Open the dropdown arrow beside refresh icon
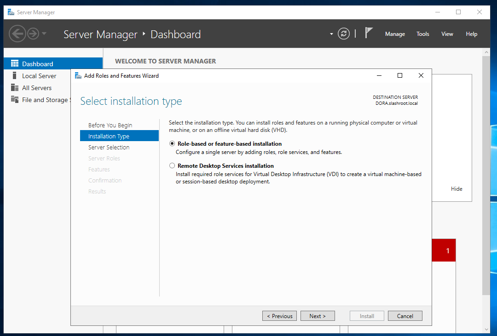This screenshot has height=336, width=497. [x=331, y=34]
